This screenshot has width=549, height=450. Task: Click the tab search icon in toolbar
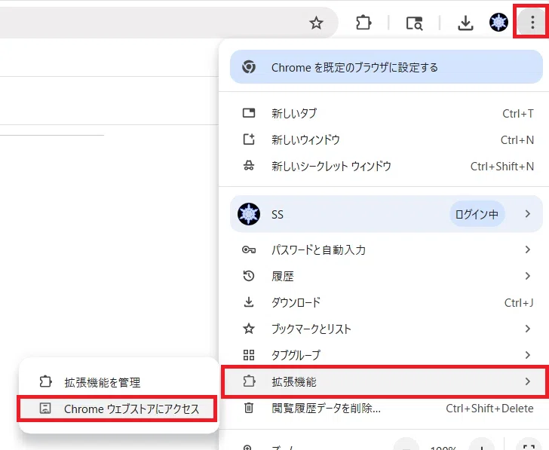(x=414, y=23)
